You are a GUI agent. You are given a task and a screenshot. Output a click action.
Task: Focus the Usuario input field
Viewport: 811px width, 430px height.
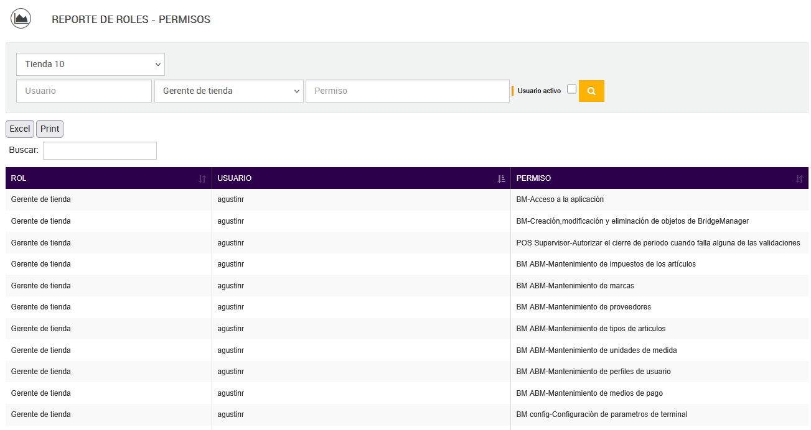pyautogui.click(x=84, y=91)
